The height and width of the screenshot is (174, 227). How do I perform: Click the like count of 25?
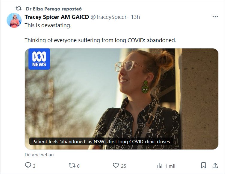[123, 166]
